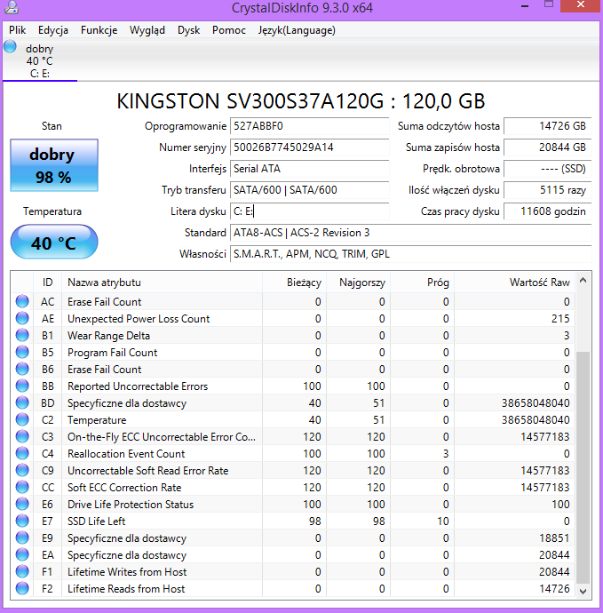Open the Pomoc menu
This screenshot has height=613, width=603.
pos(229,30)
